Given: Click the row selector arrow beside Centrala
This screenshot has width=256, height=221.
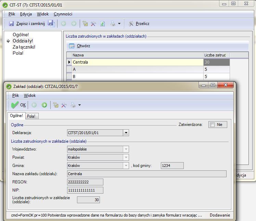Looking at the screenshot, I should tap(69, 62).
